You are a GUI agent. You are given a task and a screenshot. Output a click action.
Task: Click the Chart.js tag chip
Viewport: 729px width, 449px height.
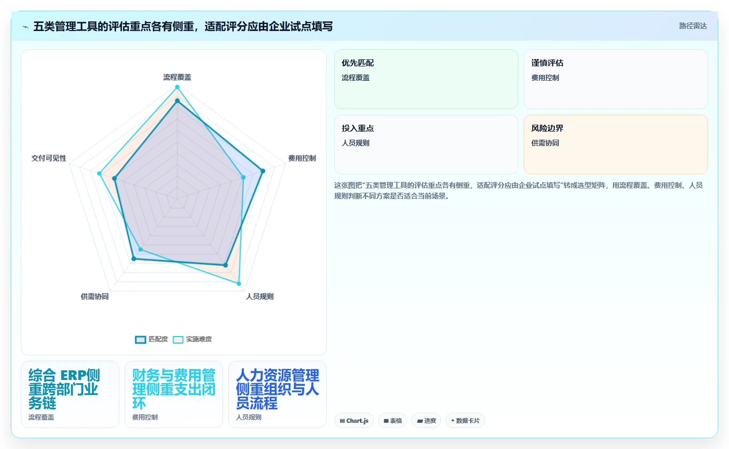tap(354, 421)
